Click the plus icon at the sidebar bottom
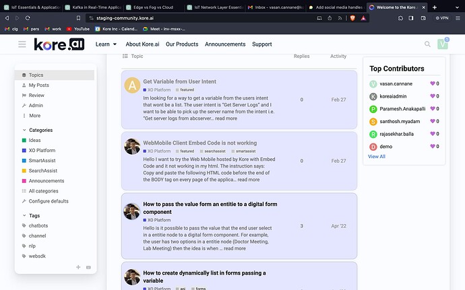465x290 pixels. [78, 267]
